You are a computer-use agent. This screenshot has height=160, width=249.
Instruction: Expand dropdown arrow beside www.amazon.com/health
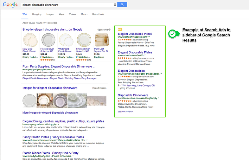145,55
